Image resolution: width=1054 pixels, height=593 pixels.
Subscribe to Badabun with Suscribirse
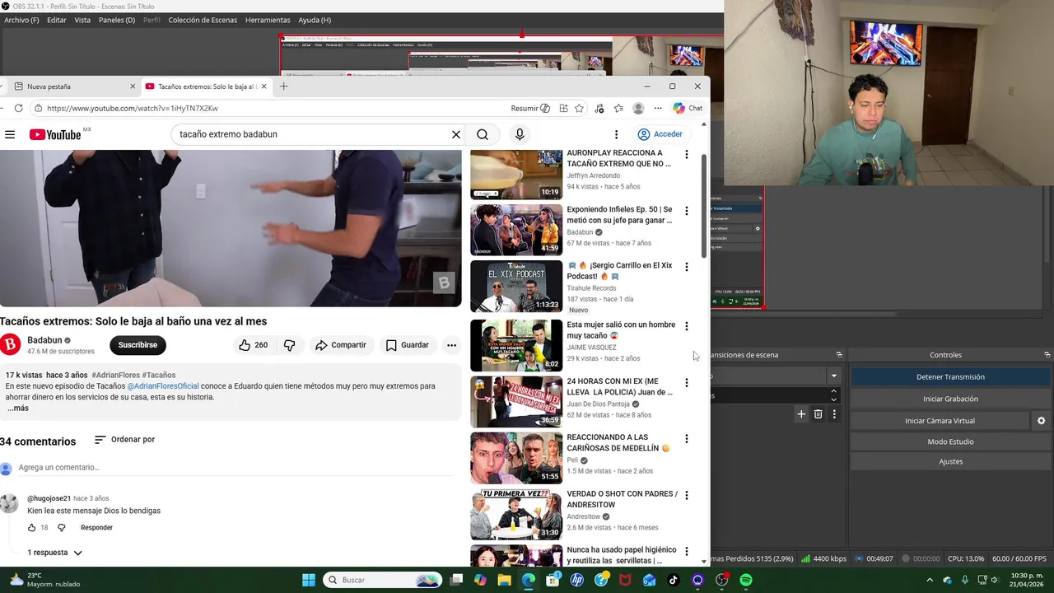pos(138,345)
